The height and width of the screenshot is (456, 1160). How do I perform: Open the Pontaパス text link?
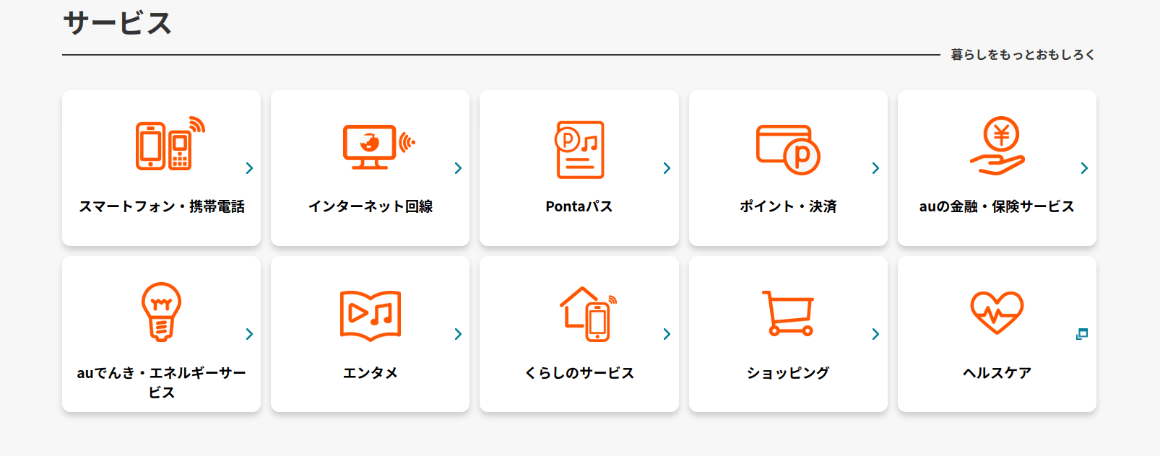pyautogui.click(x=579, y=206)
